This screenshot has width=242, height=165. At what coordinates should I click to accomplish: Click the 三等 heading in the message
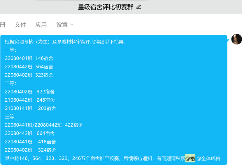pyautogui.click(x=10, y=117)
